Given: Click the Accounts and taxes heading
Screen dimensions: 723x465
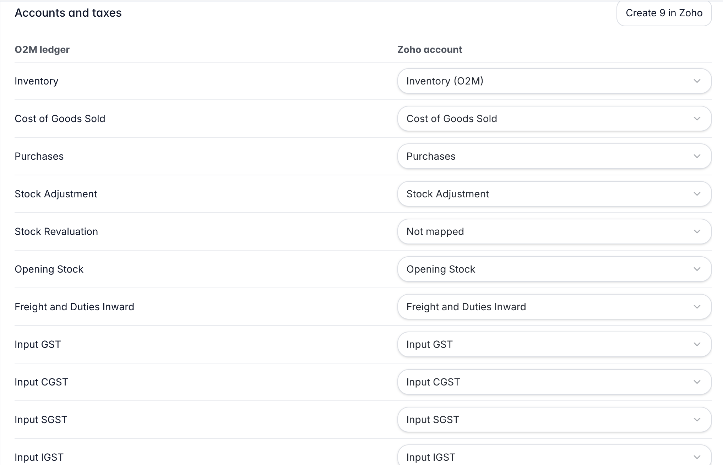Looking at the screenshot, I should tap(68, 13).
